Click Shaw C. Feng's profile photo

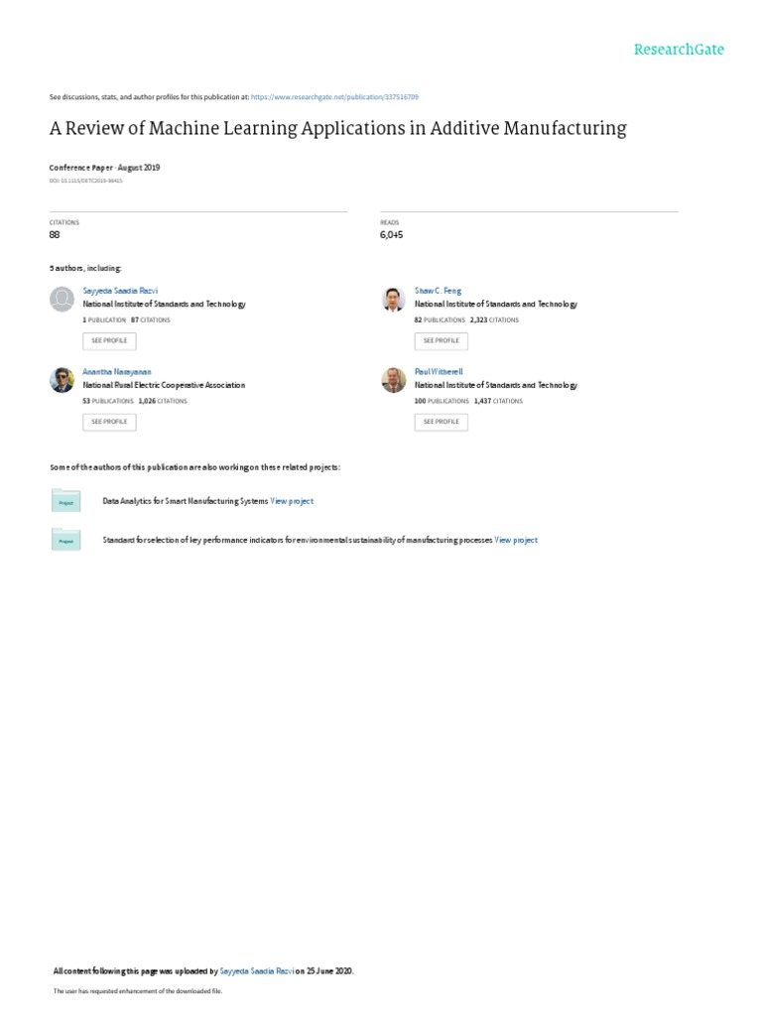click(x=394, y=299)
